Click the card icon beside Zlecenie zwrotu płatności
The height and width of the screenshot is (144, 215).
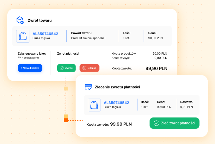[x=88, y=87]
